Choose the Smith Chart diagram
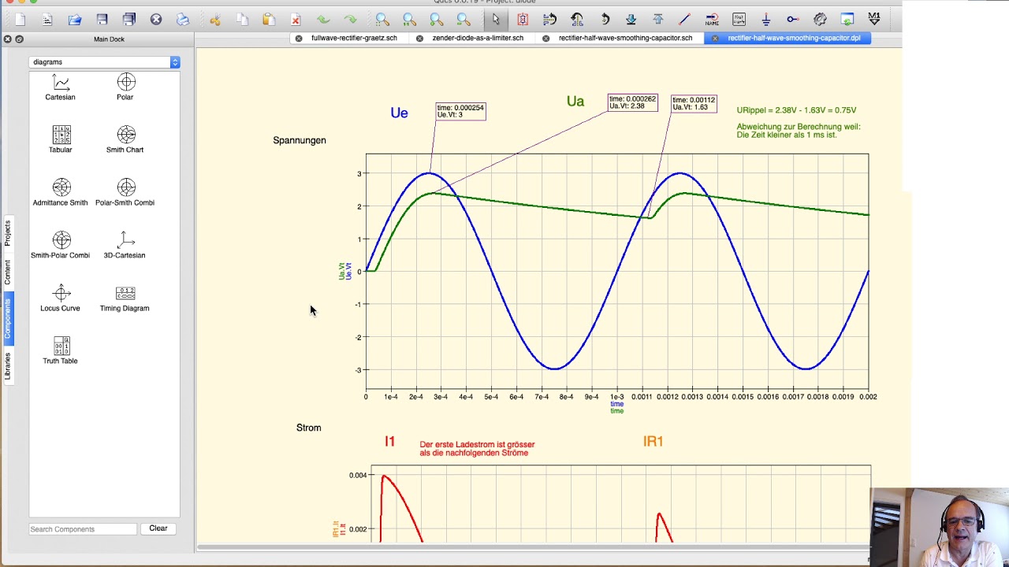Image resolution: width=1009 pixels, height=567 pixels. click(125, 140)
